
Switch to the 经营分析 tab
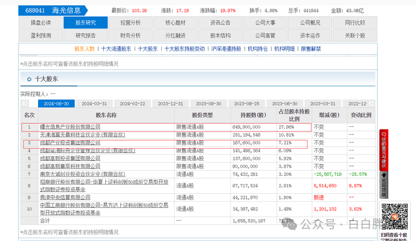131,22
